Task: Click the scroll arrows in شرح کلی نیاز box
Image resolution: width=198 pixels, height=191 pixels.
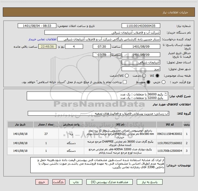Action: click(166, 94)
